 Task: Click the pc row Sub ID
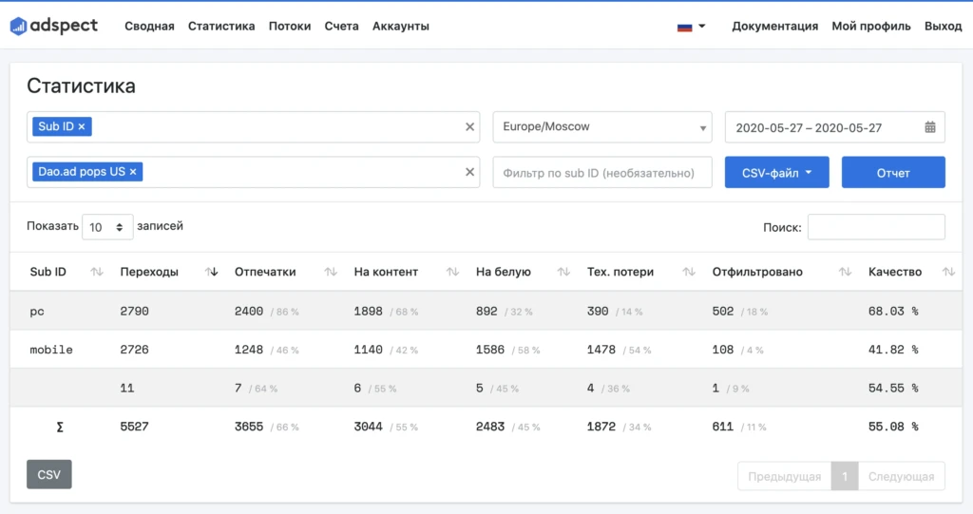(x=37, y=312)
